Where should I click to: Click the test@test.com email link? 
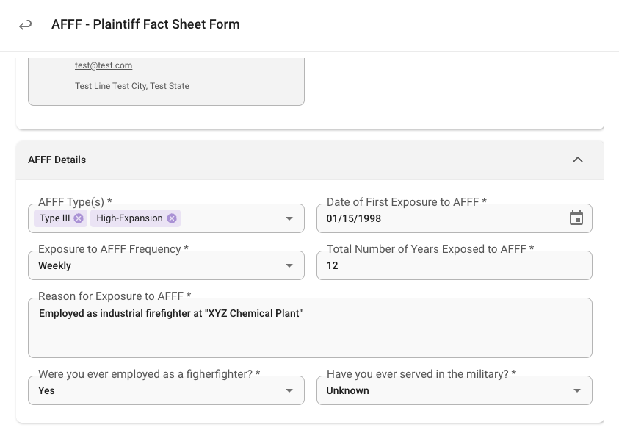pyautogui.click(x=104, y=65)
